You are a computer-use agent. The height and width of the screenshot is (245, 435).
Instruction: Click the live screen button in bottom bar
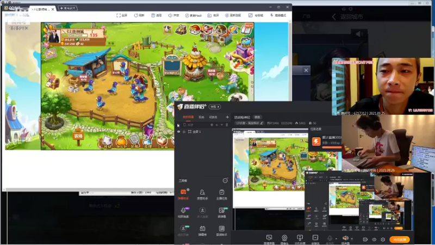pyautogui.click(x=269, y=240)
